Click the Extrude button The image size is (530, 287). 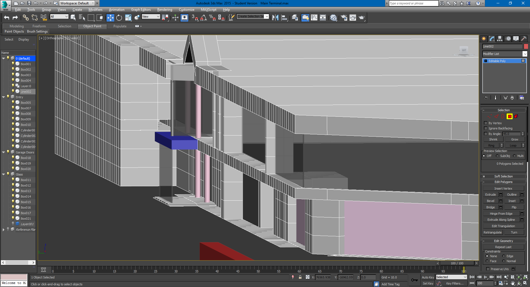point(490,195)
